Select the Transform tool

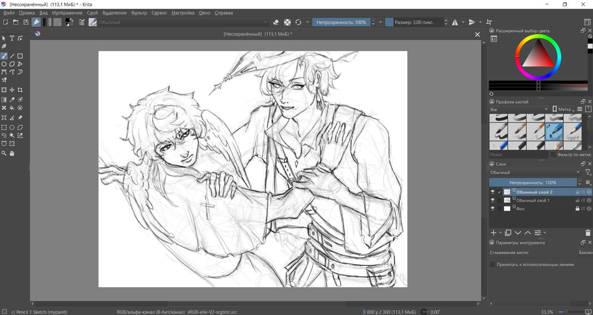point(4,90)
